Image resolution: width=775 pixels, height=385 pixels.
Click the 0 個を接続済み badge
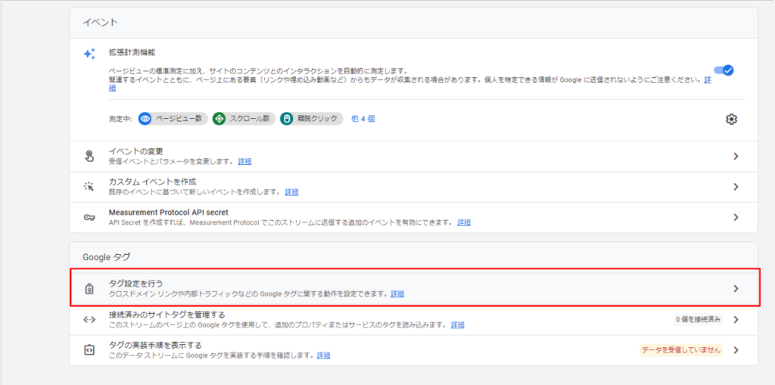[698, 319]
